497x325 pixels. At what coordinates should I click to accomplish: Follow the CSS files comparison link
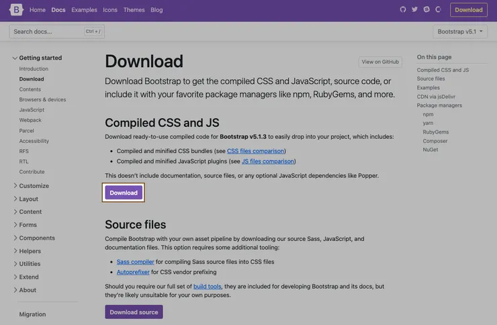[255, 151]
